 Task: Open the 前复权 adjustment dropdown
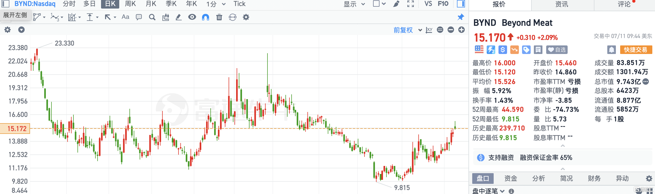(408, 30)
